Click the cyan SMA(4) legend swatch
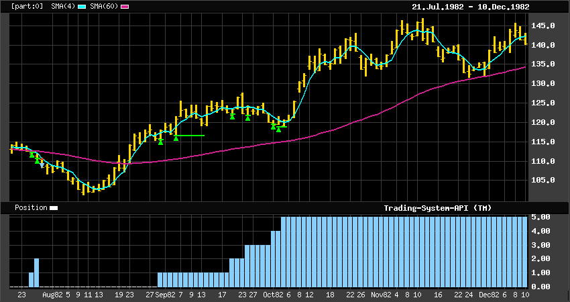 tap(82, 7)
